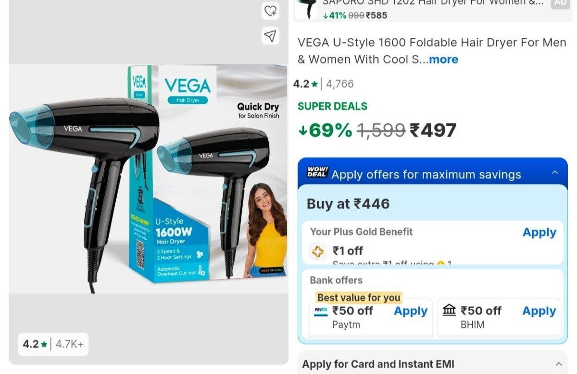This screenshot has width=577, height=374.
Task: Apply the Plus Gold Benefit offer
Action: 539,232
